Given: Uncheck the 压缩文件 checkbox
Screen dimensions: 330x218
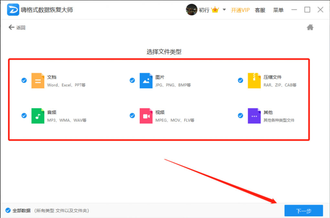Looking at the screenshot, I should (240, 80).
